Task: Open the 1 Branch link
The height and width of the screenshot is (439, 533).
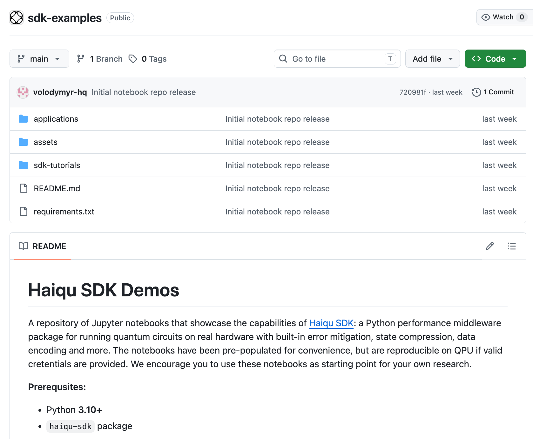Action: pos(100,59)
